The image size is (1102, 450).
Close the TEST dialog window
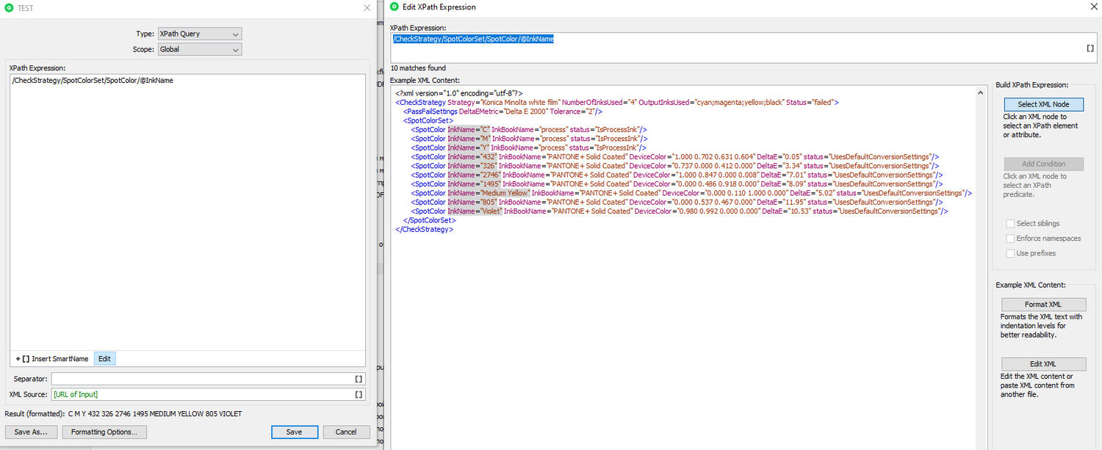point(367,7)
